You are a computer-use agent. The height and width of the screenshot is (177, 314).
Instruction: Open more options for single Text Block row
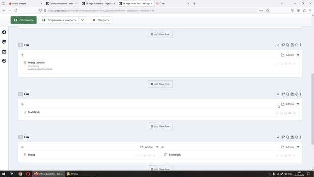click(x=301, y=94)
